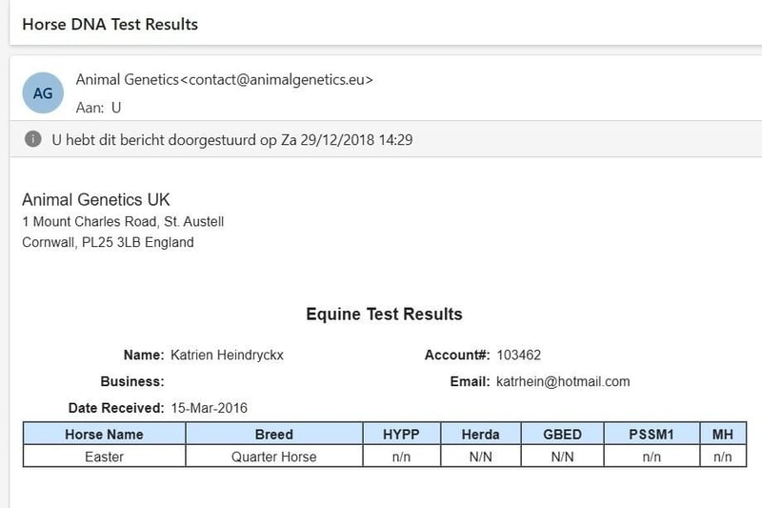The width and height of the screenshot is (762, 508).
Task: Click the Breed column header
Action: (x=274, y=434)
